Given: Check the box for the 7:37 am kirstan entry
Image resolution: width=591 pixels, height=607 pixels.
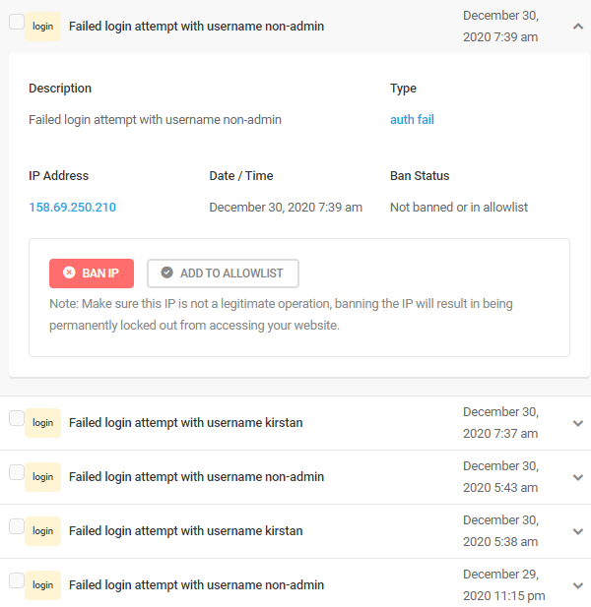Looking at the screenshot, I should [x=17, y=418].
